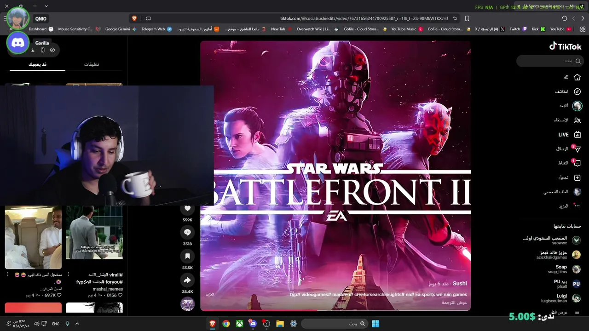
Task: Open Sushi creator profile name on video
Action: point(460,284)
